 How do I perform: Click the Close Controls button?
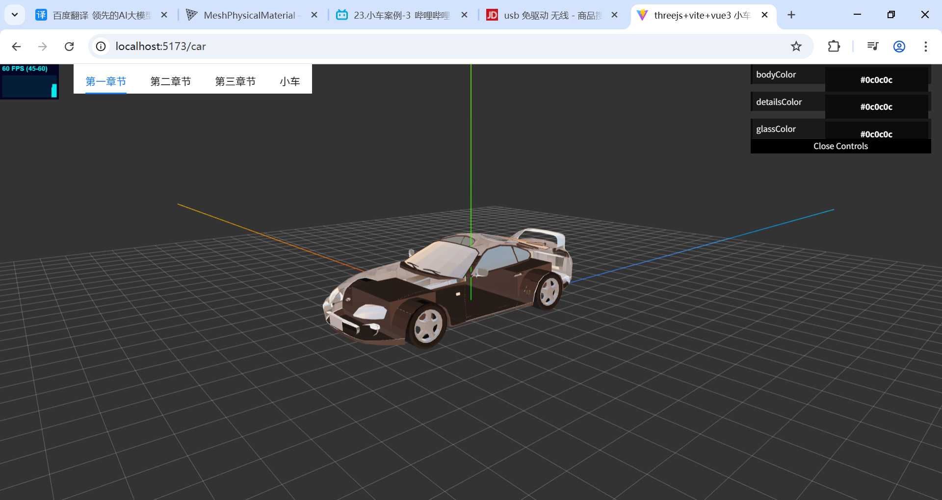(x=841, y=146)
